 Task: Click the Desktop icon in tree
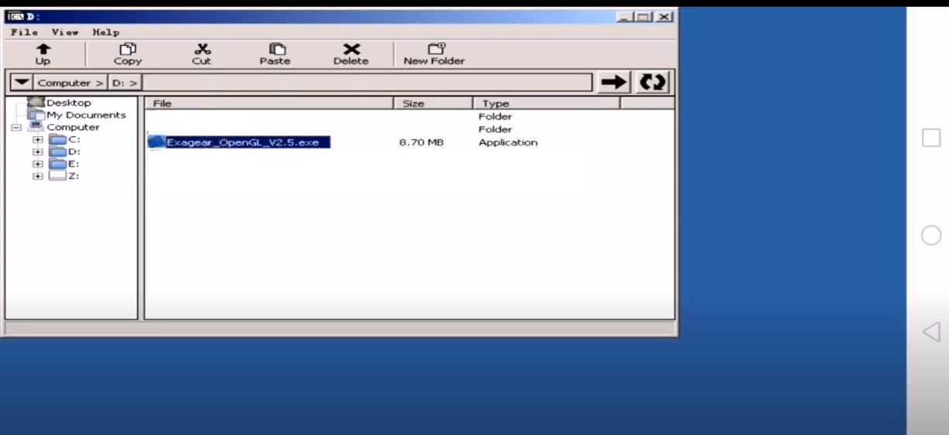[36, 102]
